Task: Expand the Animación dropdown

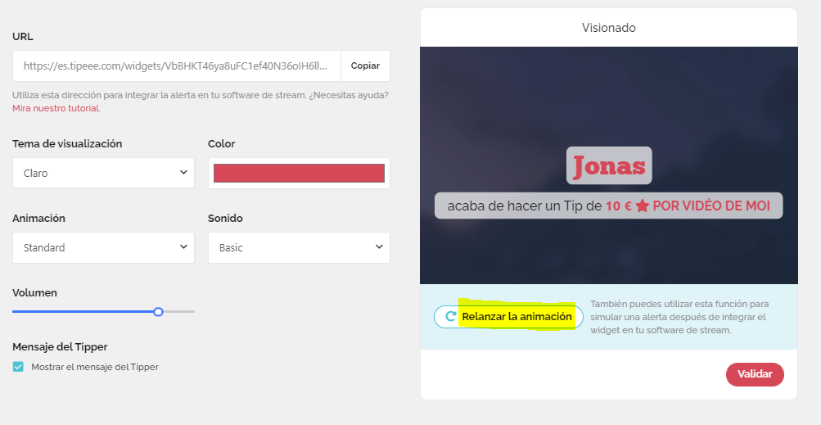Action: (x=103, y=247)
